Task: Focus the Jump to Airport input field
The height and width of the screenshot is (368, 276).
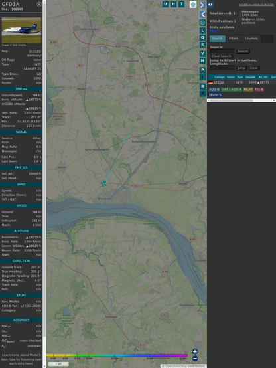Action: point(222,68)
